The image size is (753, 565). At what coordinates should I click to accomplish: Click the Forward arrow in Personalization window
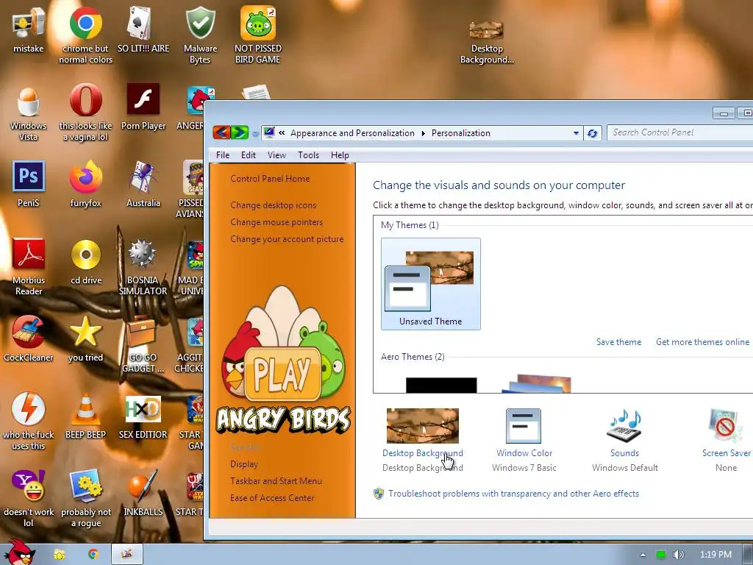click(239, 132)
